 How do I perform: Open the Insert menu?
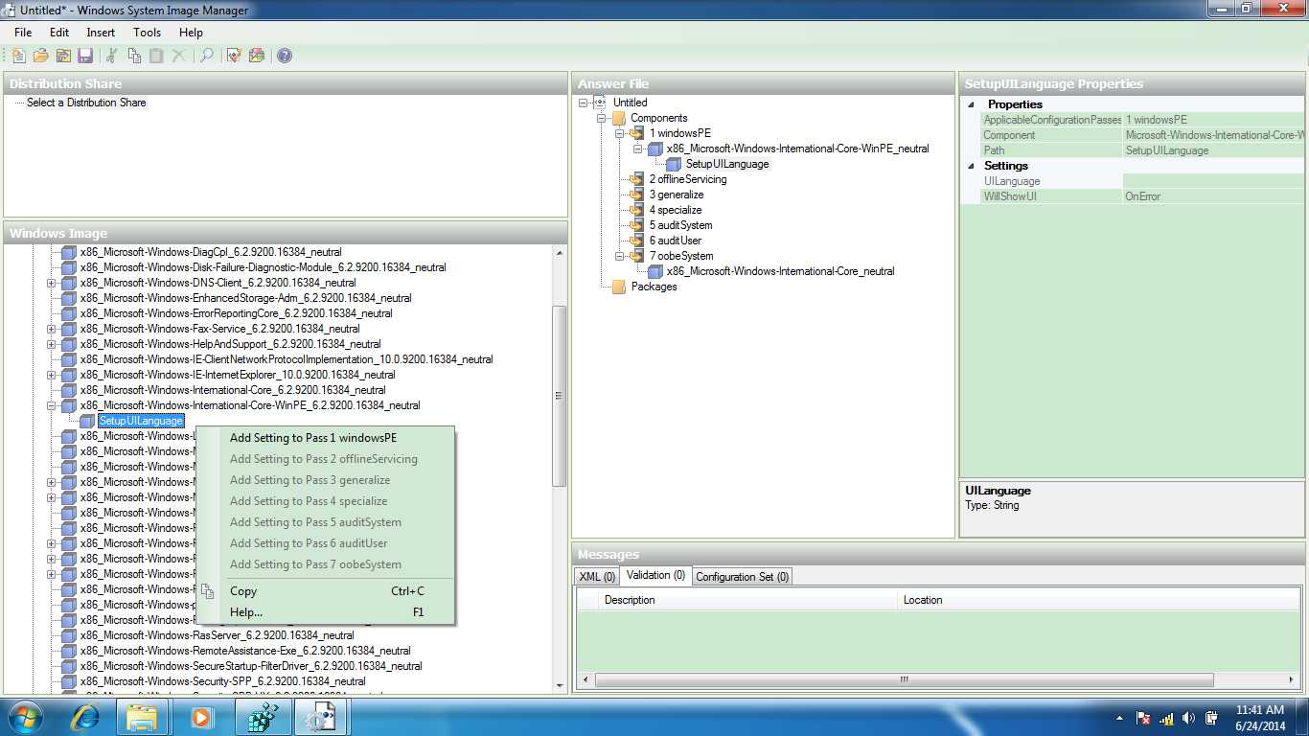[x=101, y=33]
